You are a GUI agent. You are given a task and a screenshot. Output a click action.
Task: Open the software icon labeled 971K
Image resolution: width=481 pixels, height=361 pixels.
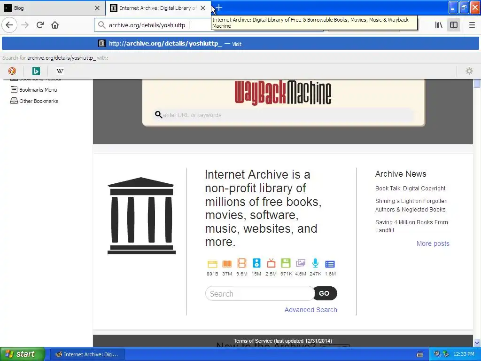(x=286, y=263)
